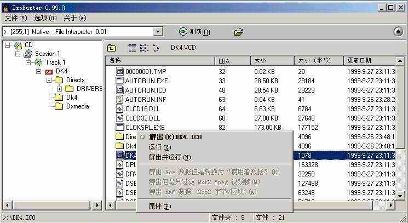Click the IsoBuster title bar icon
Screen dimensions: 408x223
pos(6,8)
